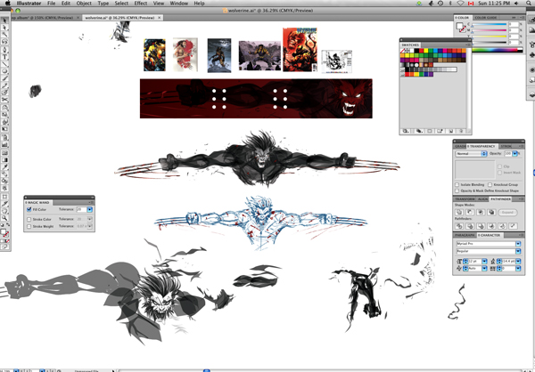The height and width of the screenshot is (372, 535).
Task: Pick a color from the spectrum bar
Action: 498,50
